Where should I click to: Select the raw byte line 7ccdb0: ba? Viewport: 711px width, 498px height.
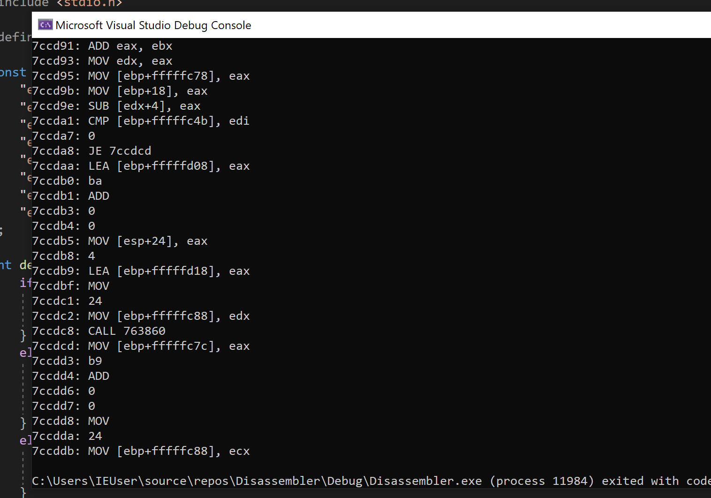(x=67, y=181)
